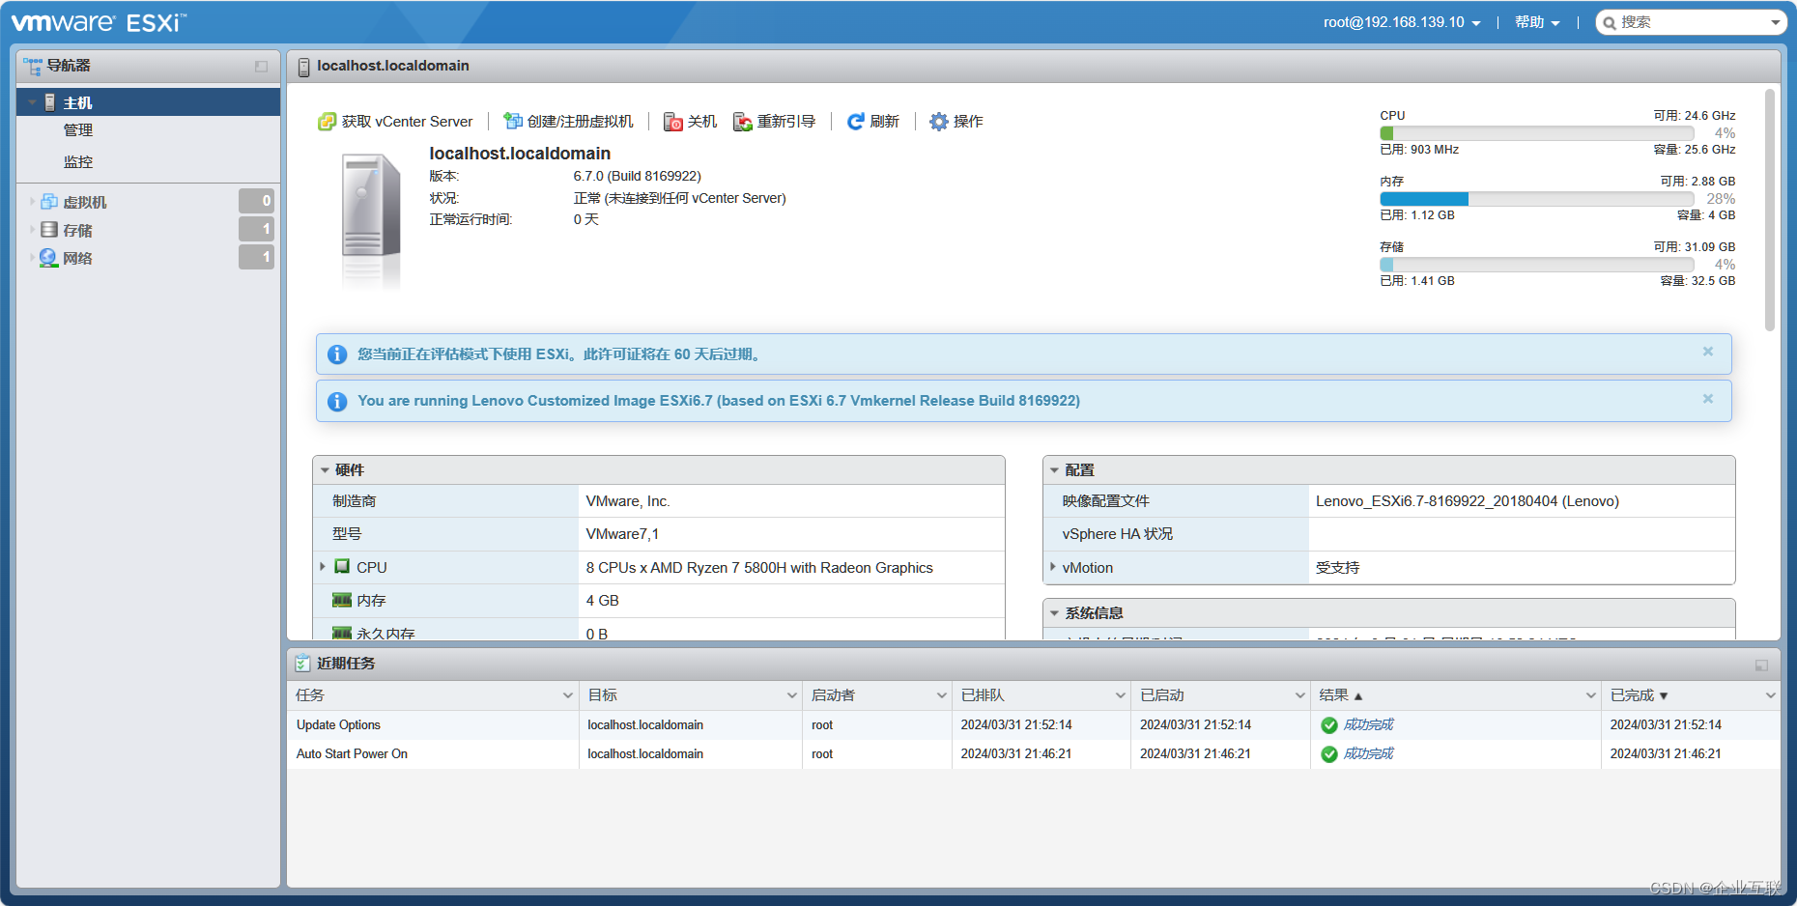This screenshot has width=1797, height=906.
Task: Click the 关机 power-off icon
Action: (673, 121)
